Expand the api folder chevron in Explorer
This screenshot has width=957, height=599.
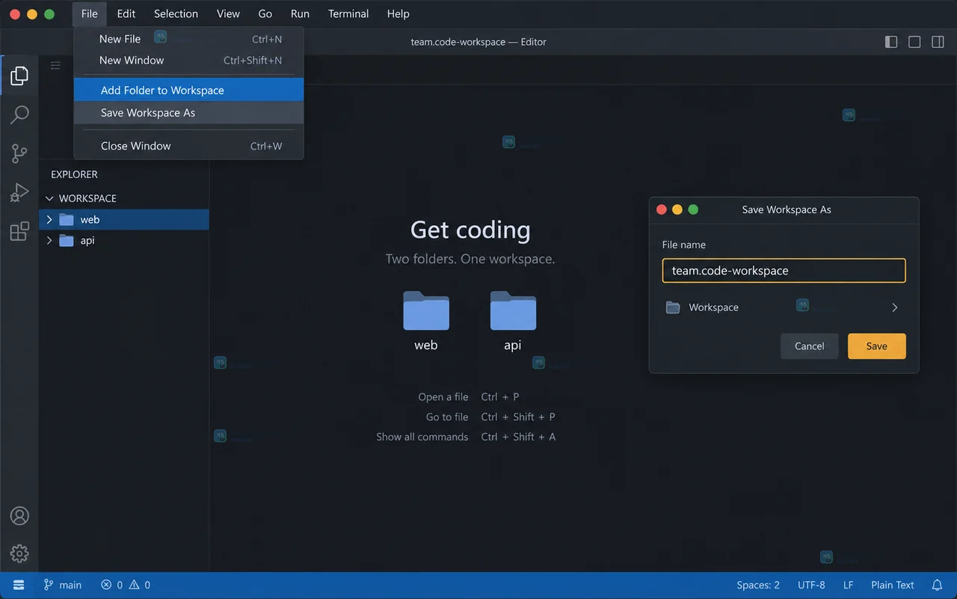click(49, 241)
